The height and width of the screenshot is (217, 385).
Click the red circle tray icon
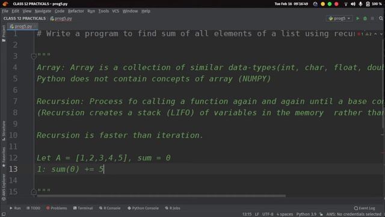(x=337, y=4)
